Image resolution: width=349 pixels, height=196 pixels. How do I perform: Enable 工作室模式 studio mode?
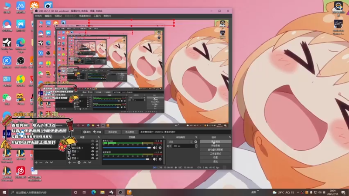(x=215, y=154)
